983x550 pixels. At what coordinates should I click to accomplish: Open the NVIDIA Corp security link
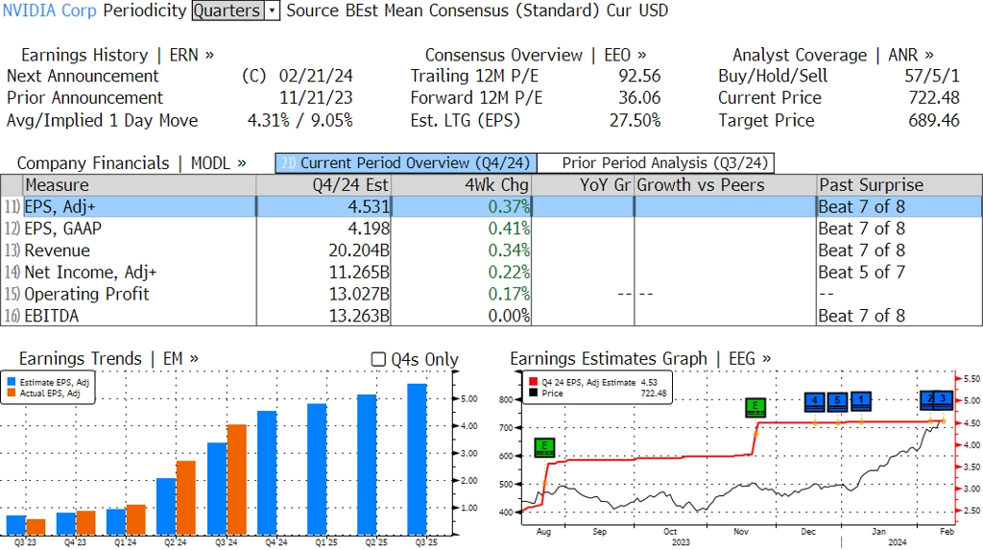tap(50, 11)
